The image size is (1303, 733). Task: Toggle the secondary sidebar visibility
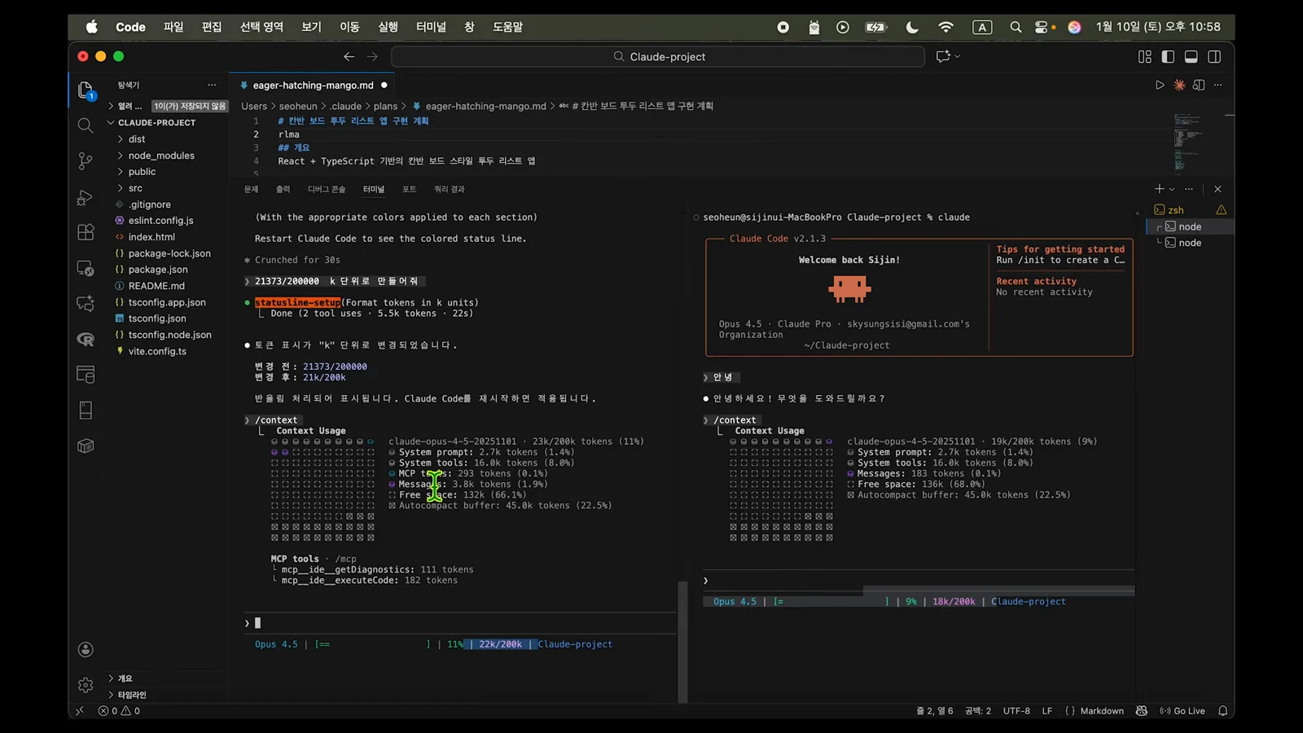1214,56
